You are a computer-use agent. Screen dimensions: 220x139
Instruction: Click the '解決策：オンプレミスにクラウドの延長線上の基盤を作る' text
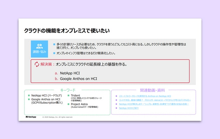pos(84,64)
